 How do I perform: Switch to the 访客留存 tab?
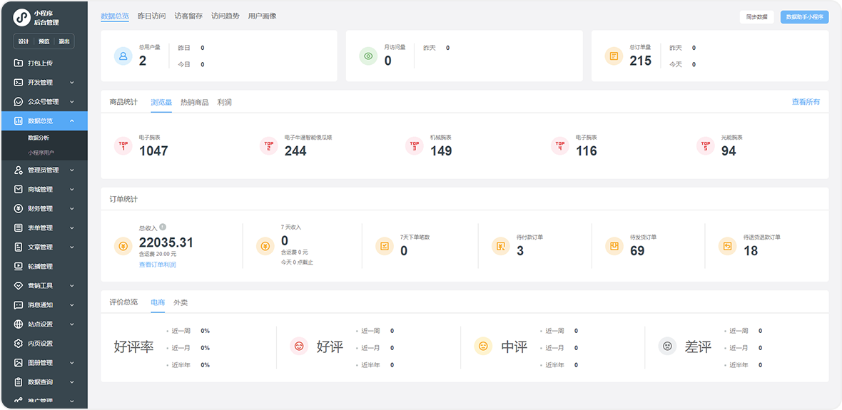[x=188, y=16]
